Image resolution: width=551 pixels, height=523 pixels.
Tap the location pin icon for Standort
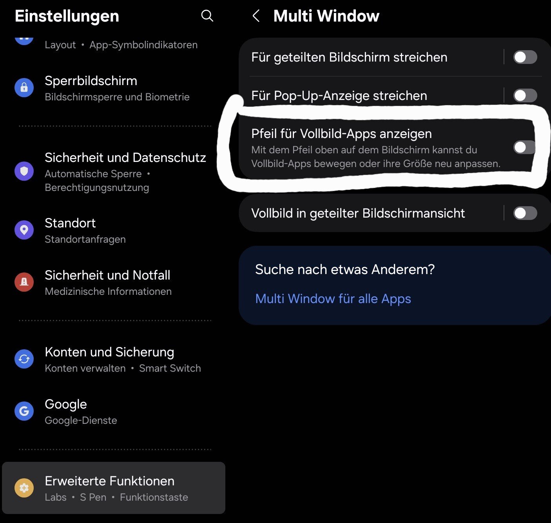24,230
